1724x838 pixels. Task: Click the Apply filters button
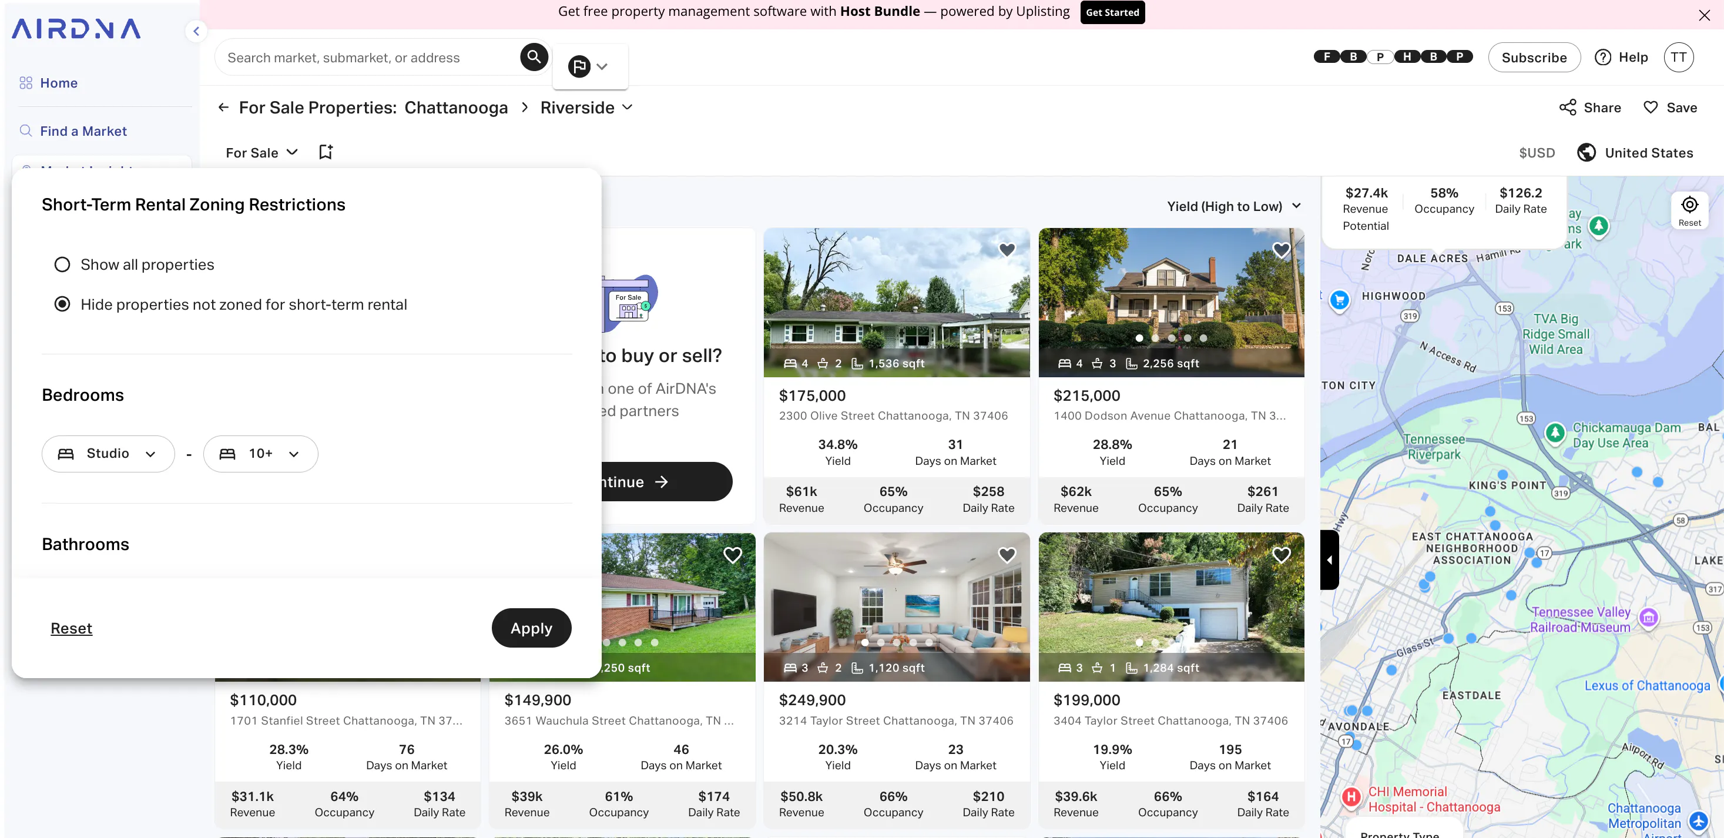531,628
